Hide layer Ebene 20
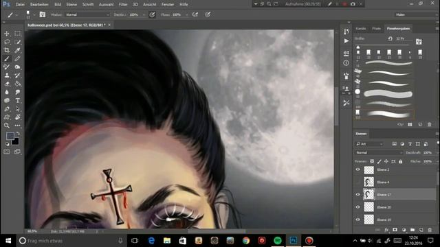 pos(357,207)
